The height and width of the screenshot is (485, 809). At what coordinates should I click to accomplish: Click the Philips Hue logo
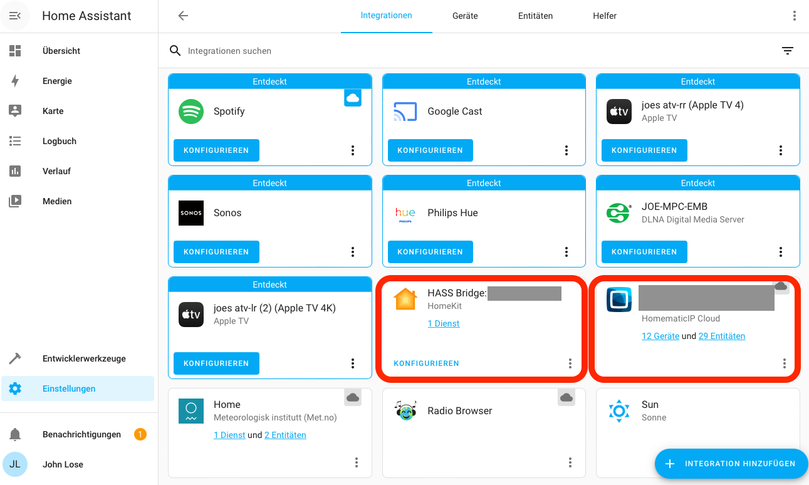[405, 213]
